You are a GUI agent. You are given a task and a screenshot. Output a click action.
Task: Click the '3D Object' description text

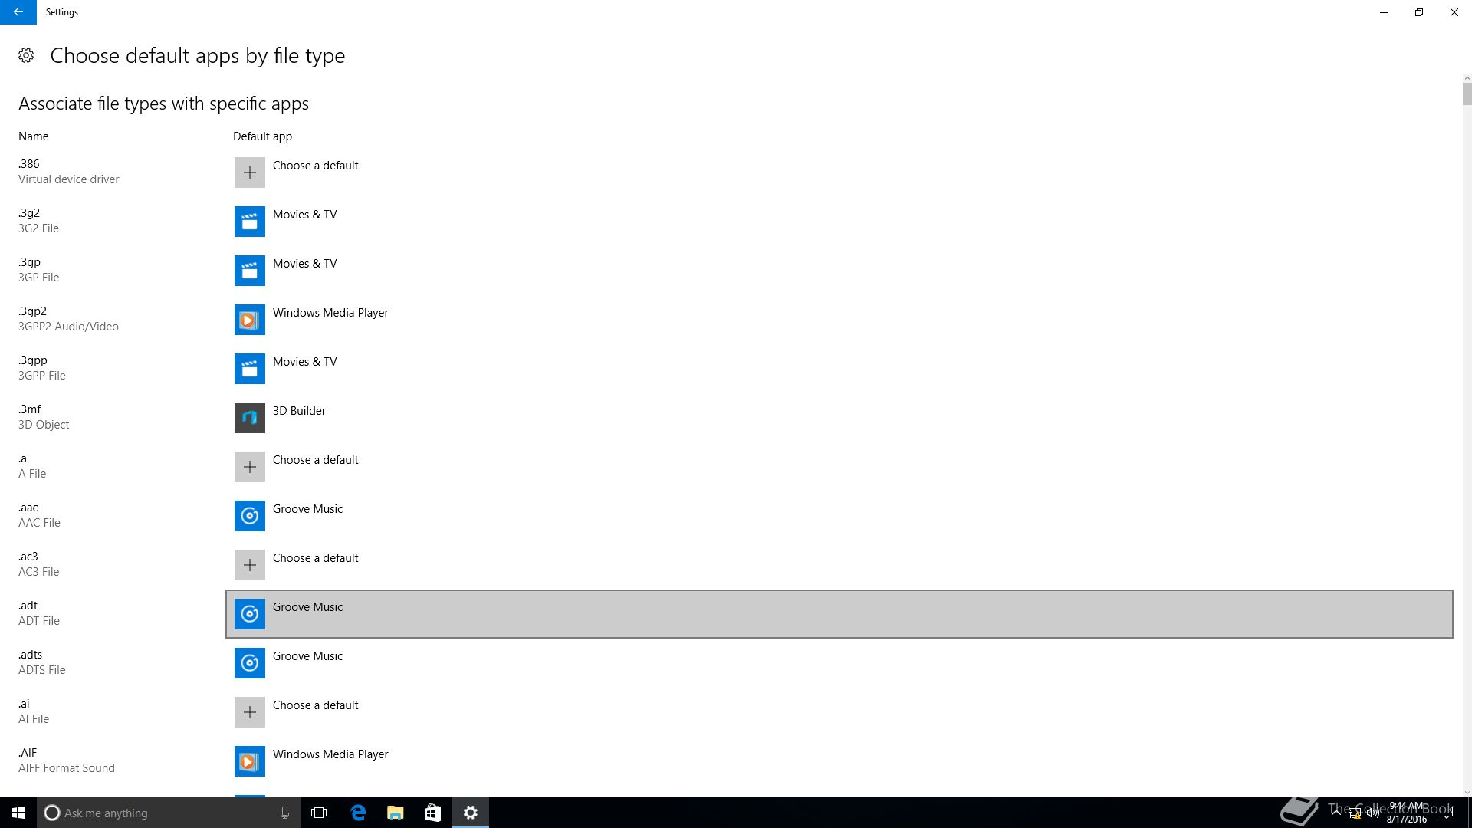44,425
